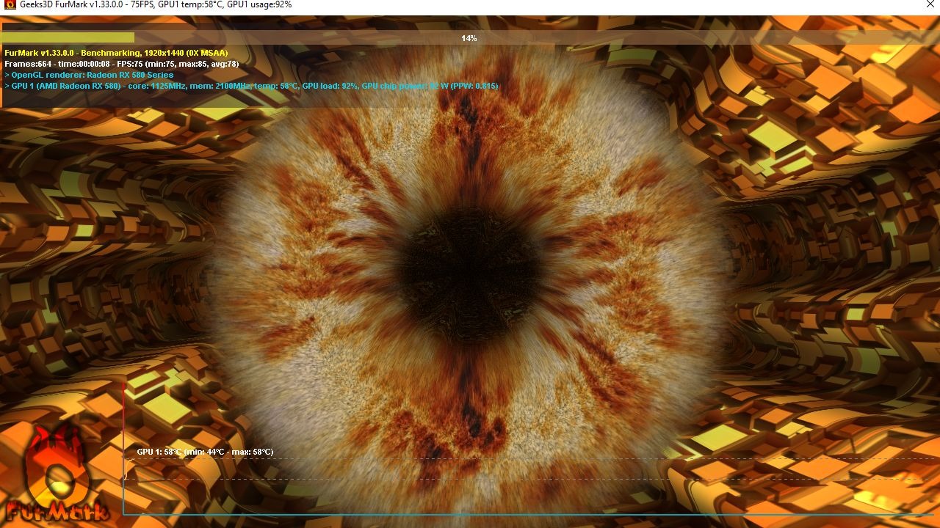Click the blue baseline of the temperature graph
This screenshot has width=940, height=528.
coord(514,515)
